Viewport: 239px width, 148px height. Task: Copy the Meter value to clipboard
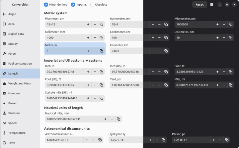coord(101,51)
